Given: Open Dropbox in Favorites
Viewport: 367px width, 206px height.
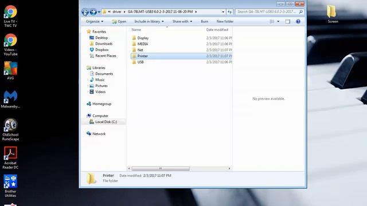Looking at the screenshot, I should pos(102,50).
